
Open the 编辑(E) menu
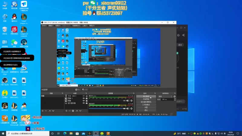(x=51, y=26)
